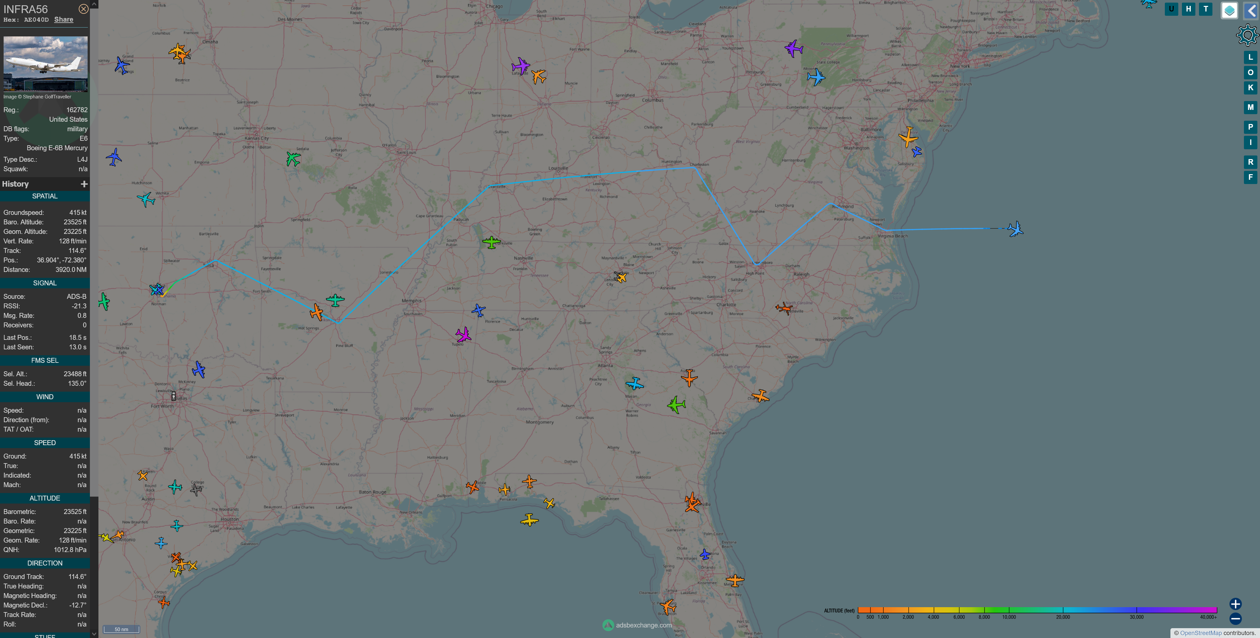Zoom out with the minus button
Viewport: 1260px width, 638px height.
coord(1235,618)
